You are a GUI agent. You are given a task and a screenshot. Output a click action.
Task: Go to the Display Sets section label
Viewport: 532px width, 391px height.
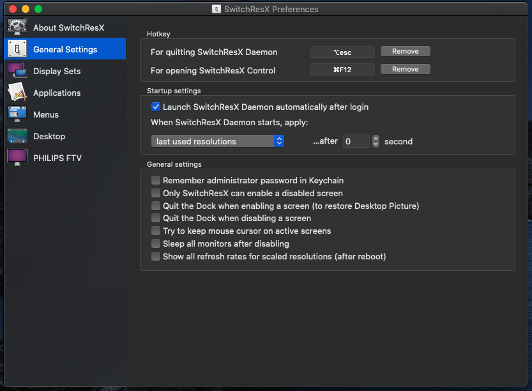57,72
